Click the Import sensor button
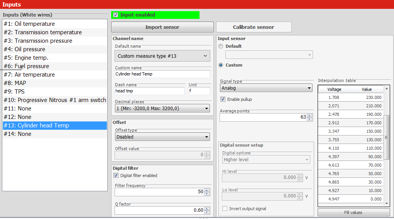Viewport: 394px width, 219px height. tap(162, 27)
